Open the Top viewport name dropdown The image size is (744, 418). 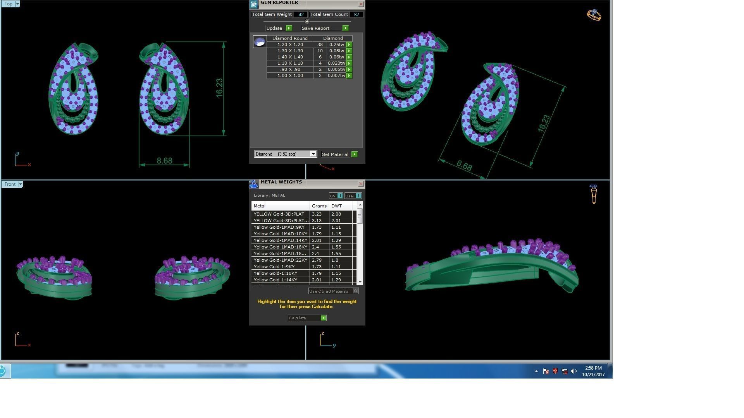(17, 4)
